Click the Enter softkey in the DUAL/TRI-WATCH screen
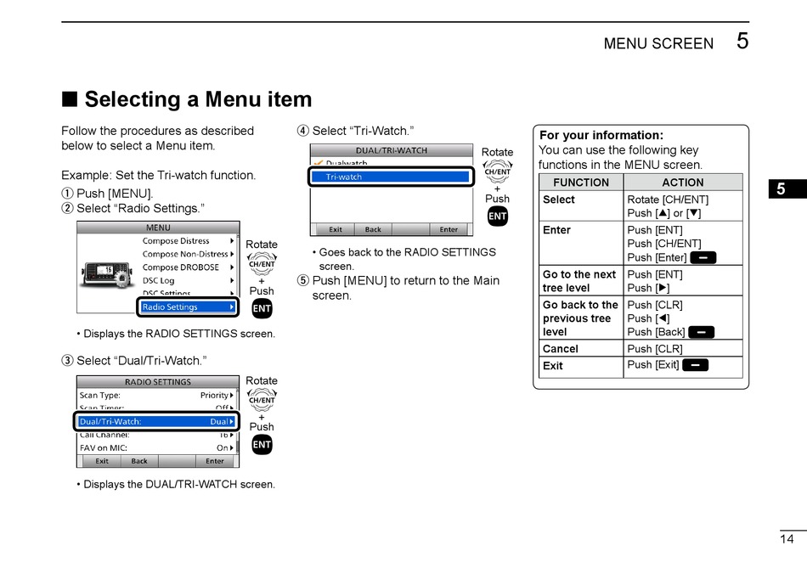Image resolution: width=807 pixels, height=568 pixels. click(x=449, y=229)
